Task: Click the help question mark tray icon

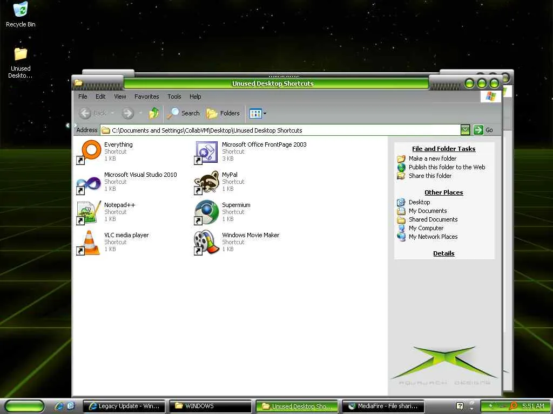Action: click(460, 406)
